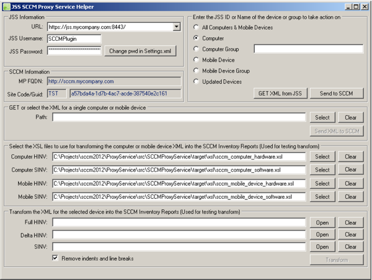This screenshot has width=372, height=280.
Task: Open the JSS URL dropdown arrow
Action: [x=177, y=27]
